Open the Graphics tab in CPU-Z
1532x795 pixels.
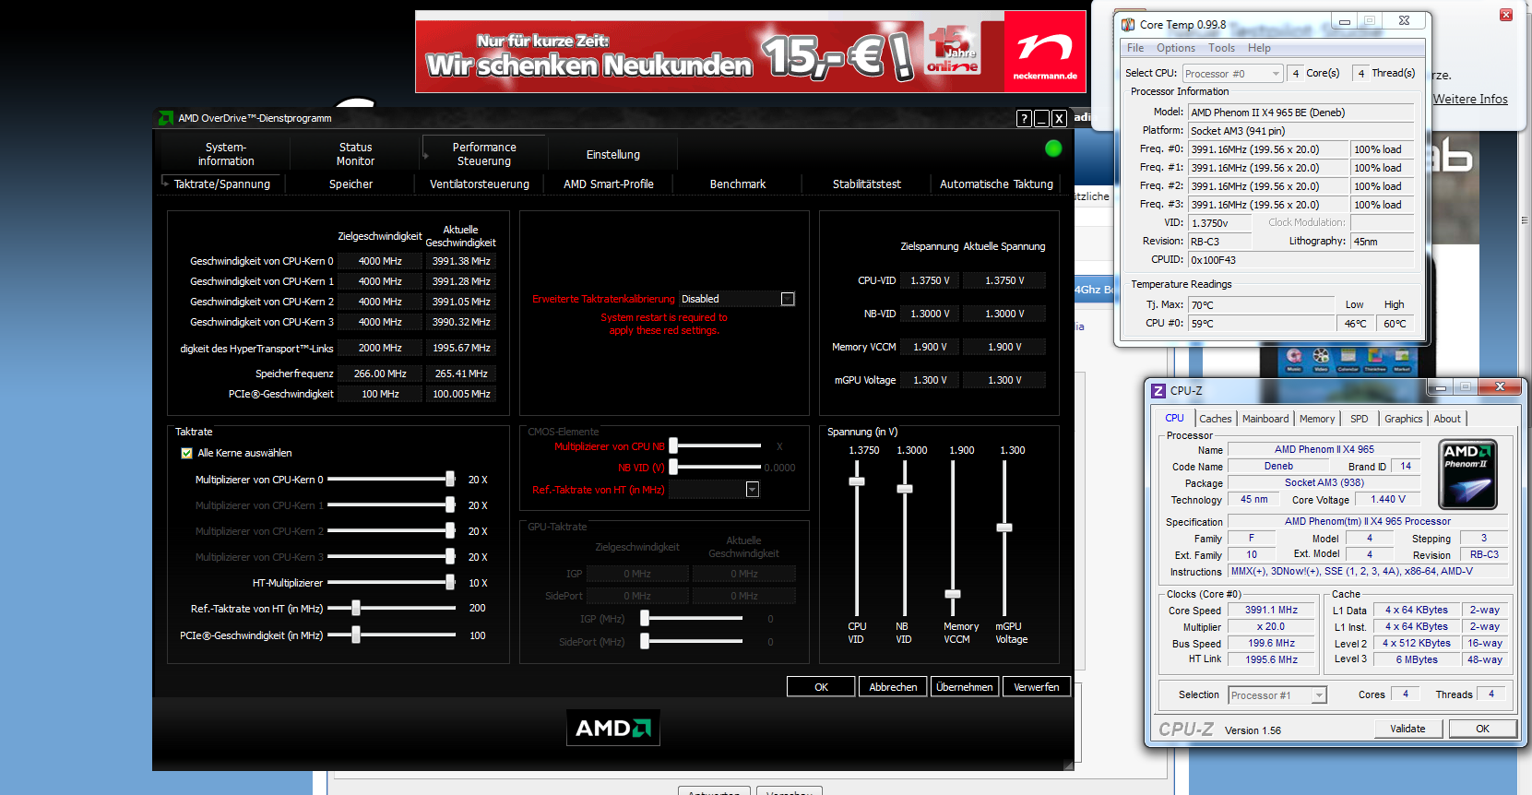1404,419
